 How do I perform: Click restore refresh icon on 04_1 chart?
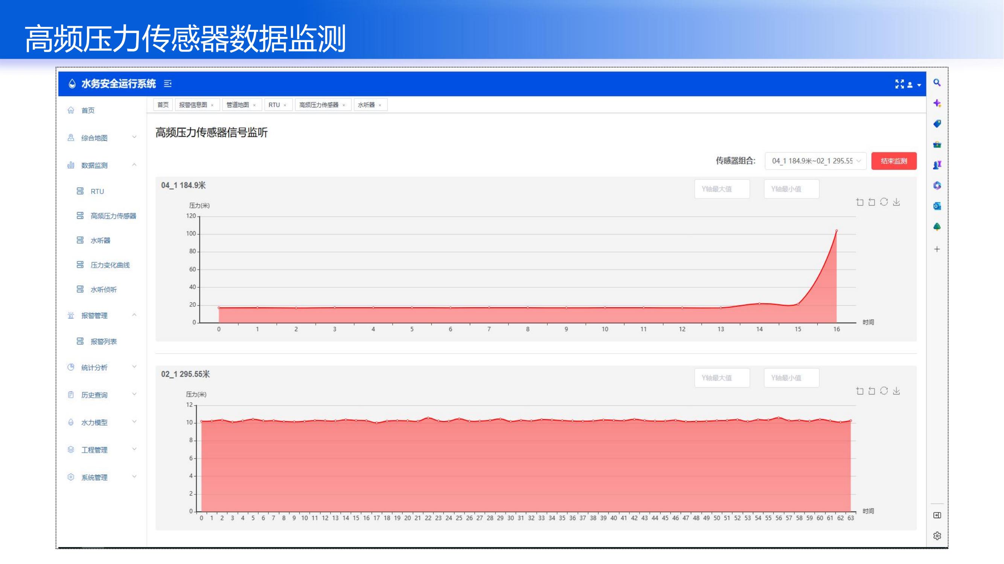point(884,202)
